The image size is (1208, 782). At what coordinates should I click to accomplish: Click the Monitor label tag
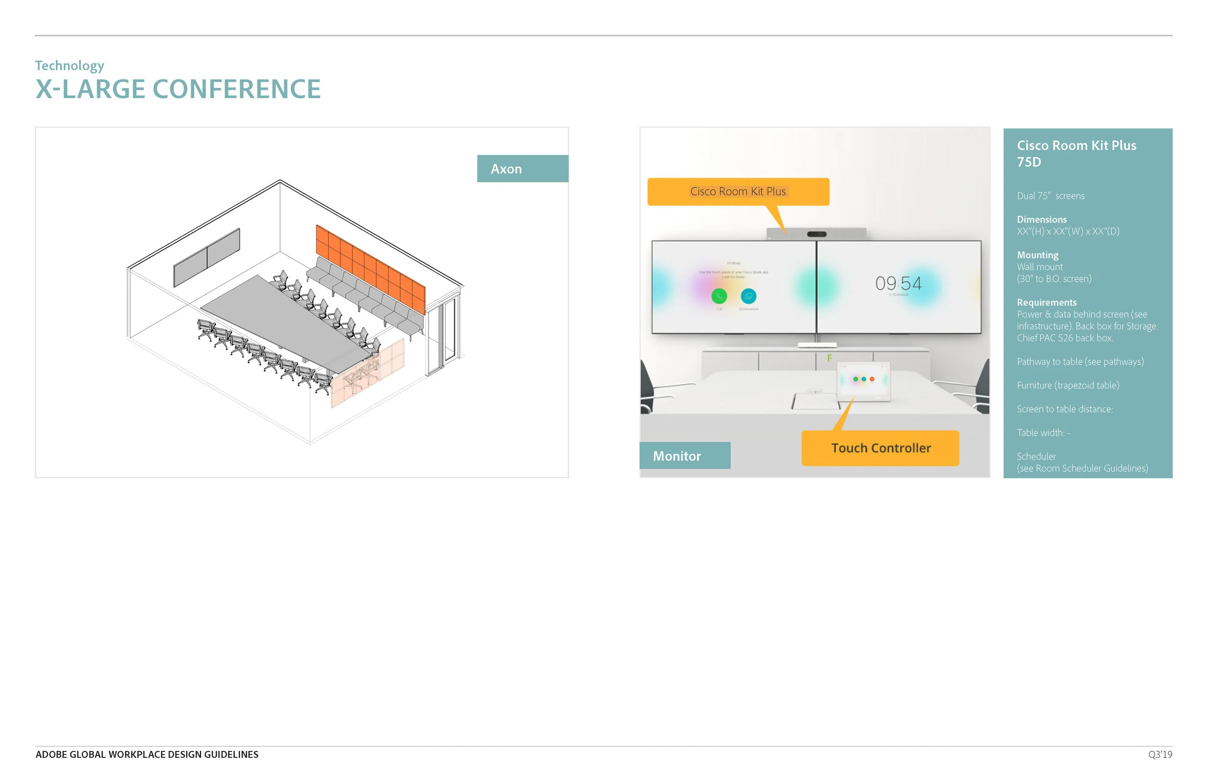(684, 455)
